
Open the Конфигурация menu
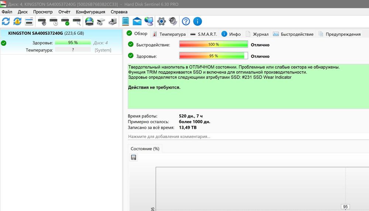(x=90, y=12)
